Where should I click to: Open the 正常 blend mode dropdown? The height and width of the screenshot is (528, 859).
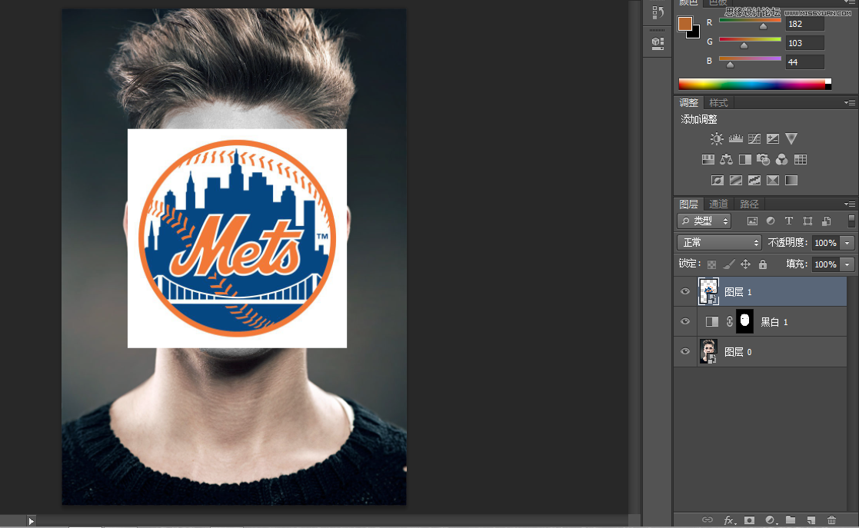[x=719, y=243]
